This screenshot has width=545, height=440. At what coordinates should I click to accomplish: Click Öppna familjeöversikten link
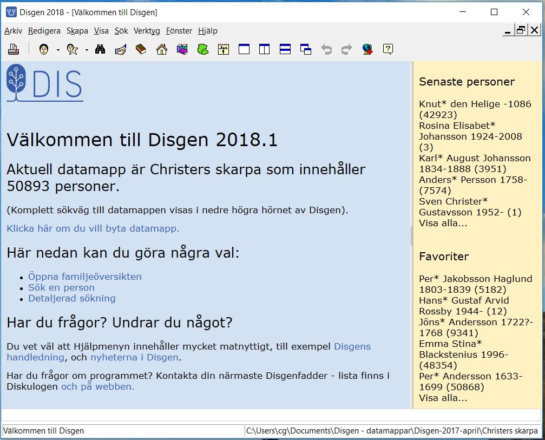85,277
